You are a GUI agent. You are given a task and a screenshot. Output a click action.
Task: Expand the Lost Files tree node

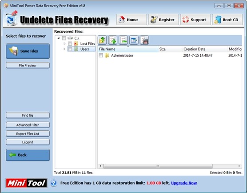coord(64,43)
